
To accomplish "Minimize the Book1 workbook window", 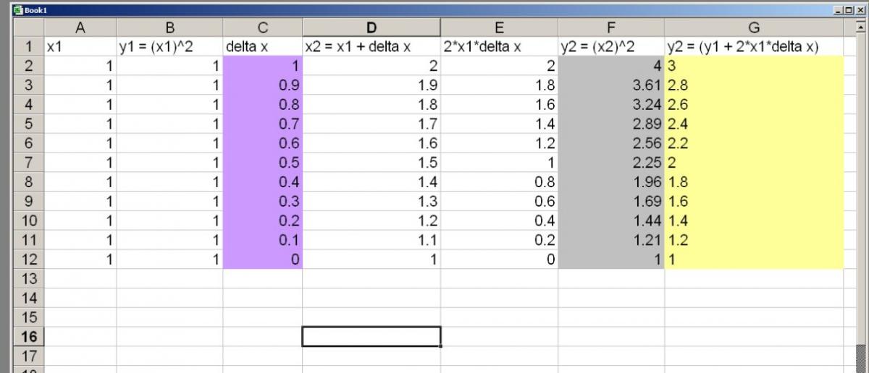I will coord(838,10).
